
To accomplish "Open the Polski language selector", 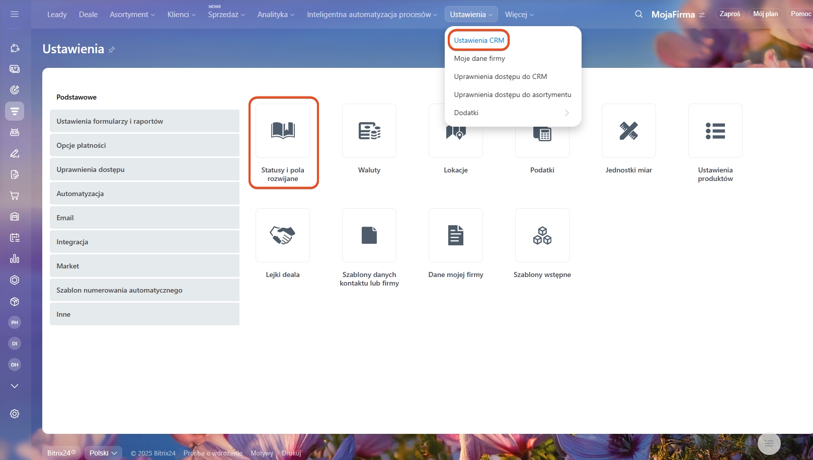I will [103, 453].
